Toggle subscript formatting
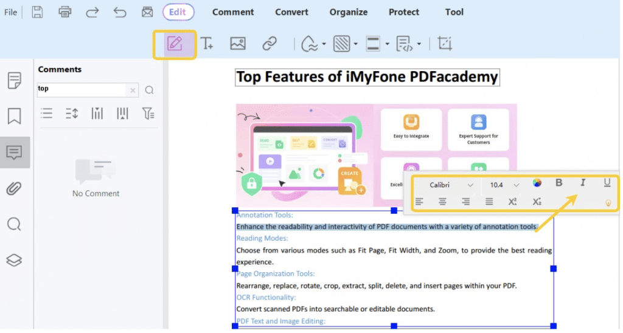The image size is (623, 333). point(537,202)
